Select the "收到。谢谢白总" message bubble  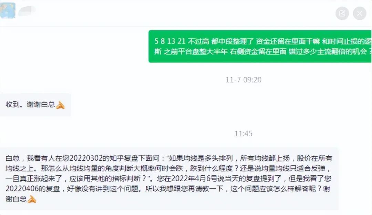[x=35, y=105]
